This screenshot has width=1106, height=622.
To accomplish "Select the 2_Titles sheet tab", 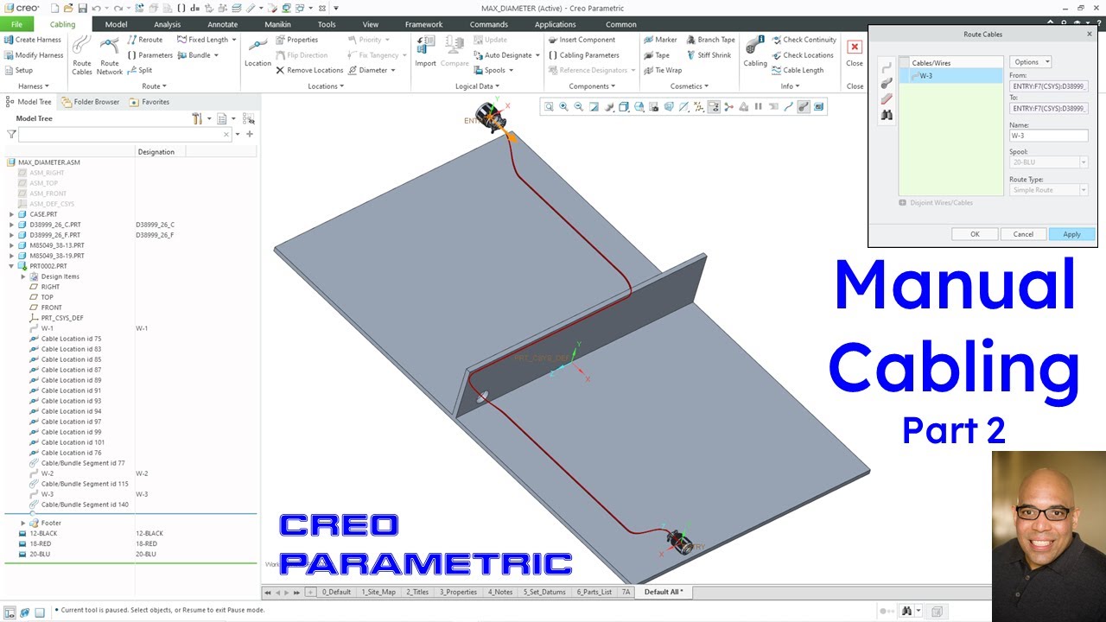I will click(416, 593).
